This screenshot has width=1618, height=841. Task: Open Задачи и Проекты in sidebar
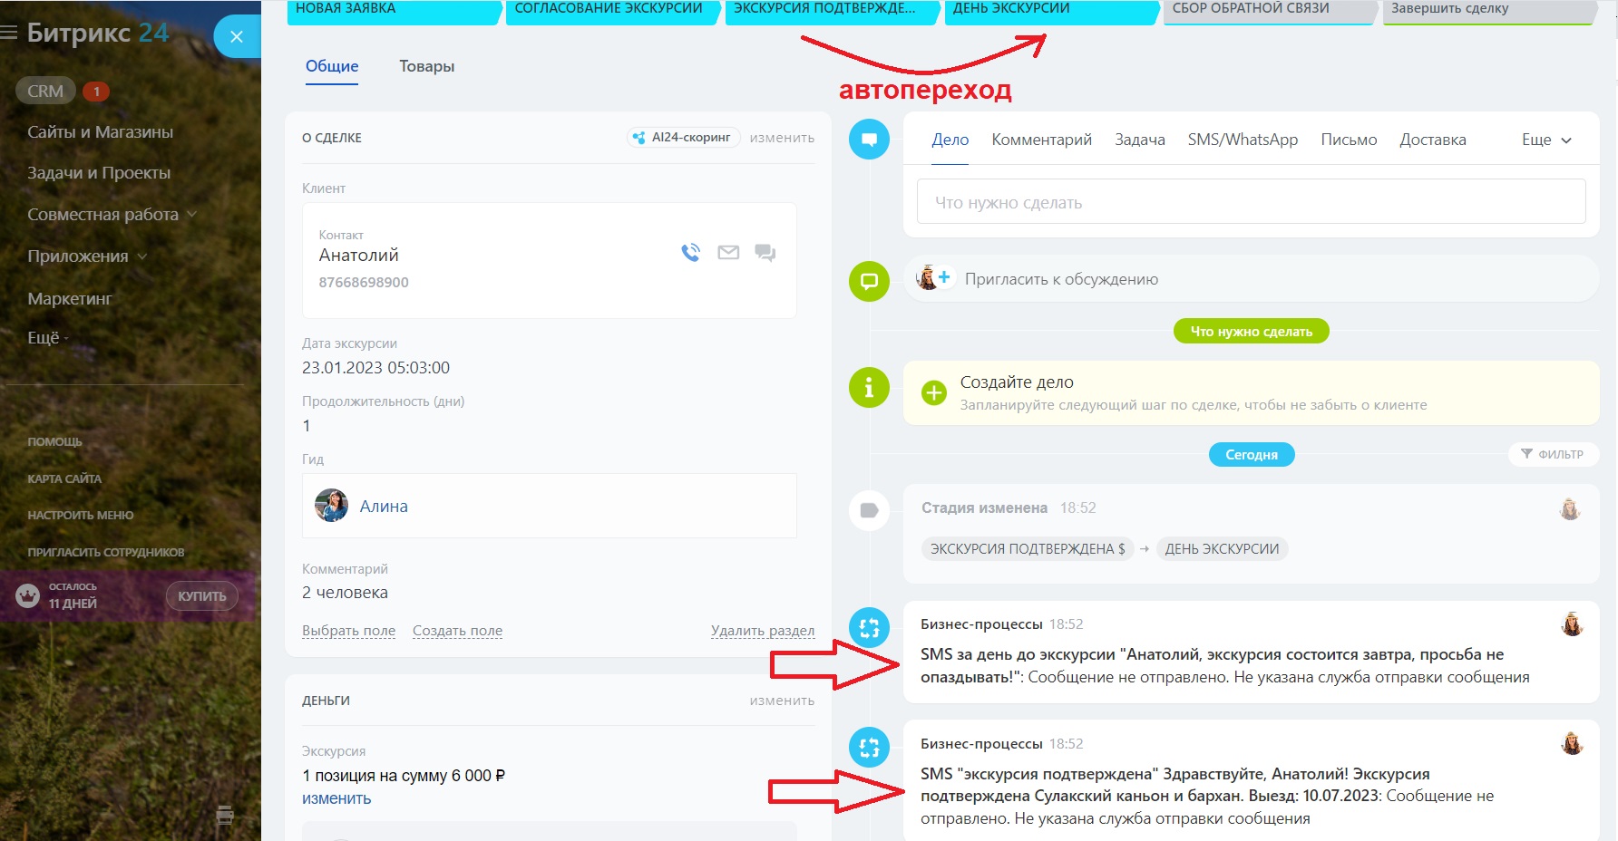click(x=99, y=173)
